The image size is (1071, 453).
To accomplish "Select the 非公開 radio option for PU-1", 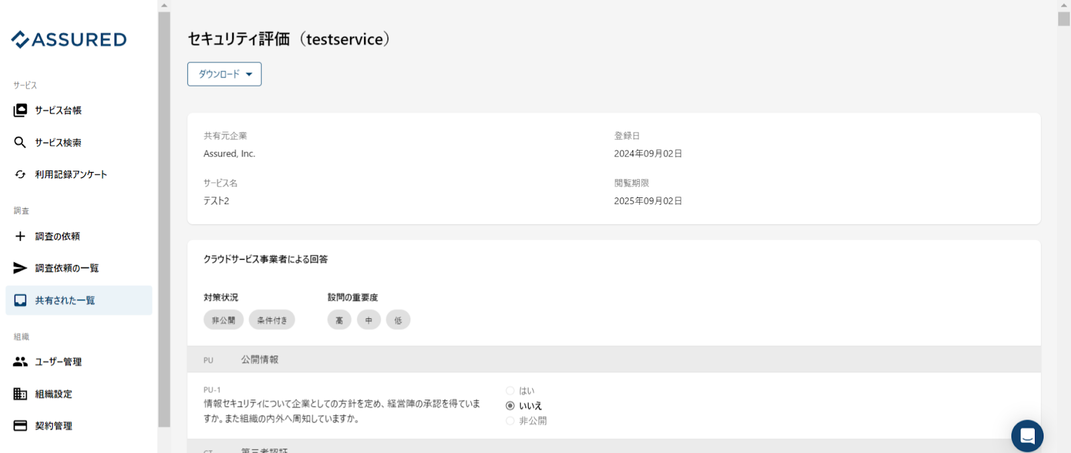I will coord(510,421).
